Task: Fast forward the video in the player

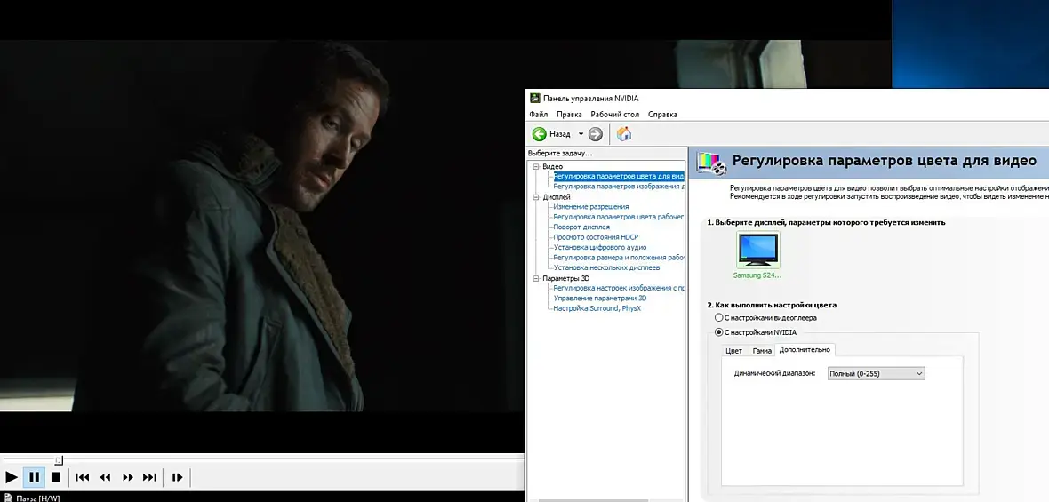Action: (x=128, y=477)
